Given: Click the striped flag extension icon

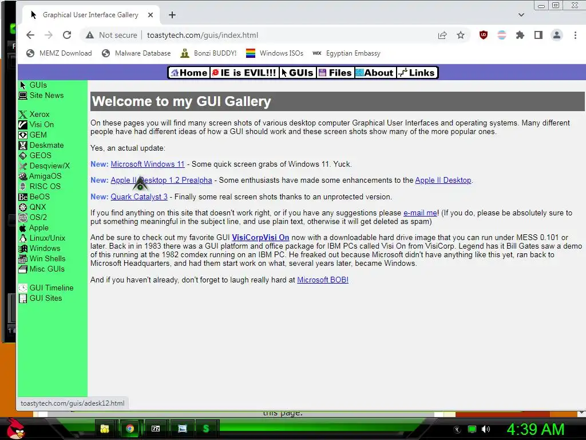Looking at the screenshot, I should pyautogui.click(x=501, y=35).
